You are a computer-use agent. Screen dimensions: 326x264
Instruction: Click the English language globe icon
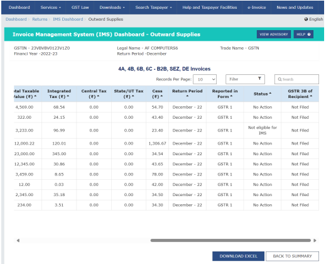306,19
